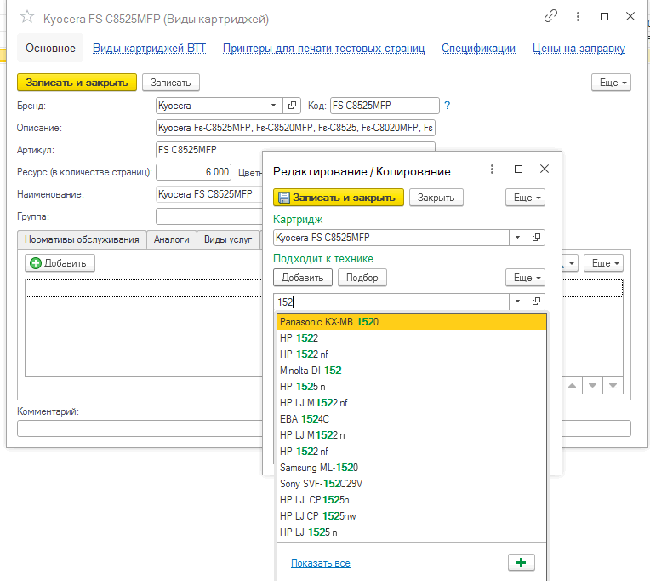Move row to the bottom with the last arrow button
The width and height of the screenshot is (650, 581).
[x=613, y=386]
